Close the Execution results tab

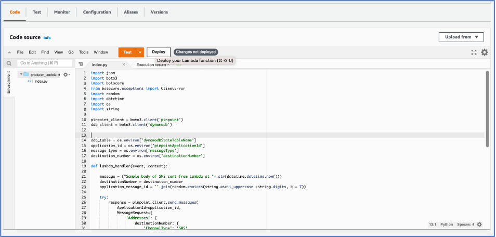pyautogui.click(x=168, y=65)
